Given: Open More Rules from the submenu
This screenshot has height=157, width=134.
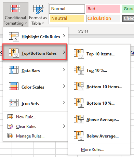Looking at the screenshot, I should coord(99,149).
